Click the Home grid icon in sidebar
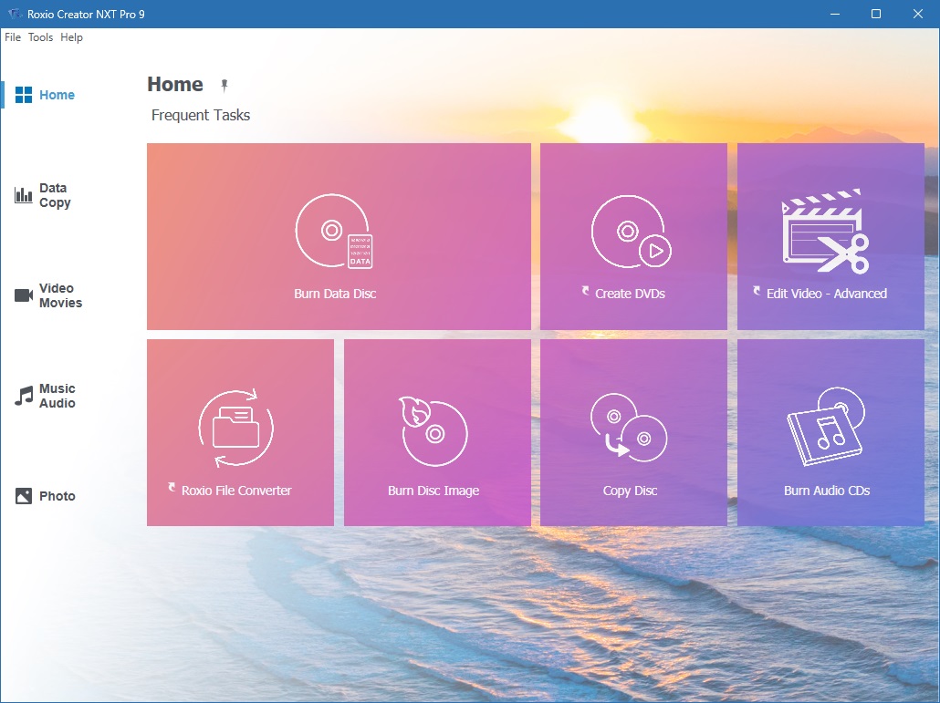This screenshot has width=940, height=703. tap(24, 95)
